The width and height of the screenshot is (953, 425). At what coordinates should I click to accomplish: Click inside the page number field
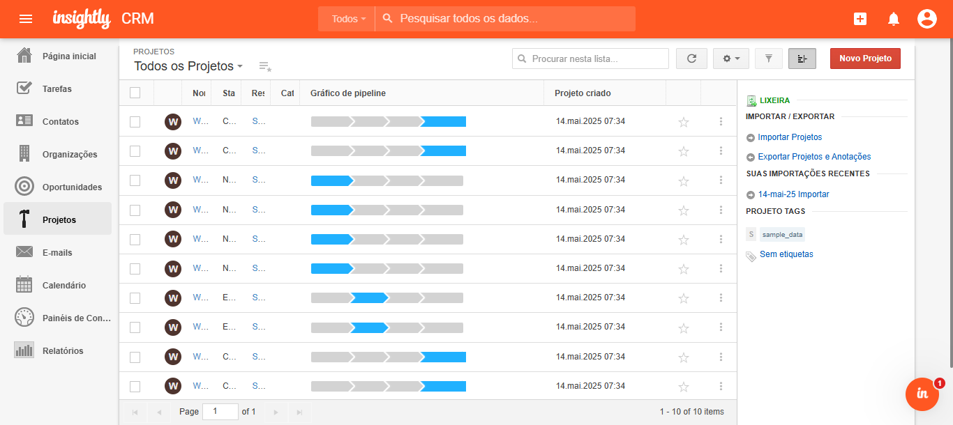[x=220, y=411]
